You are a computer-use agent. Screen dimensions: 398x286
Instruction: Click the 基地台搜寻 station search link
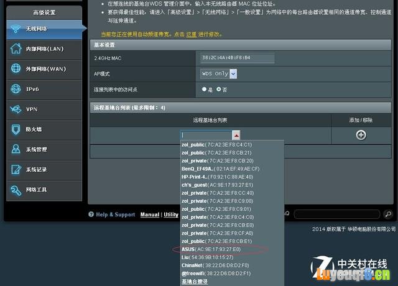pyautogui.click(x=195, y=282)
